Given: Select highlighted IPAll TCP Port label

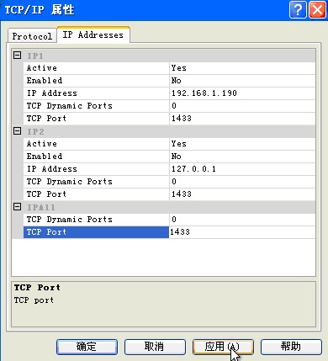Looking at the screenshot, I should click(x=96, y=232).
